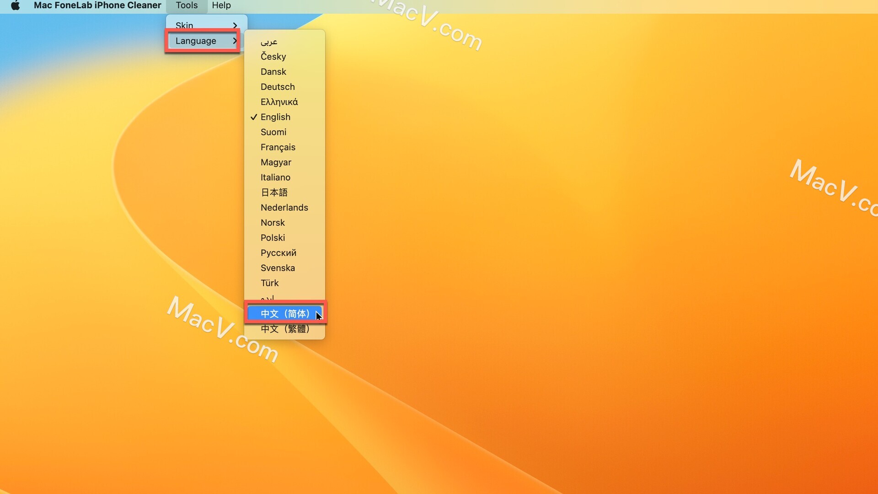
Task: Choose Česky language
Action: click(x=284, y=57)
